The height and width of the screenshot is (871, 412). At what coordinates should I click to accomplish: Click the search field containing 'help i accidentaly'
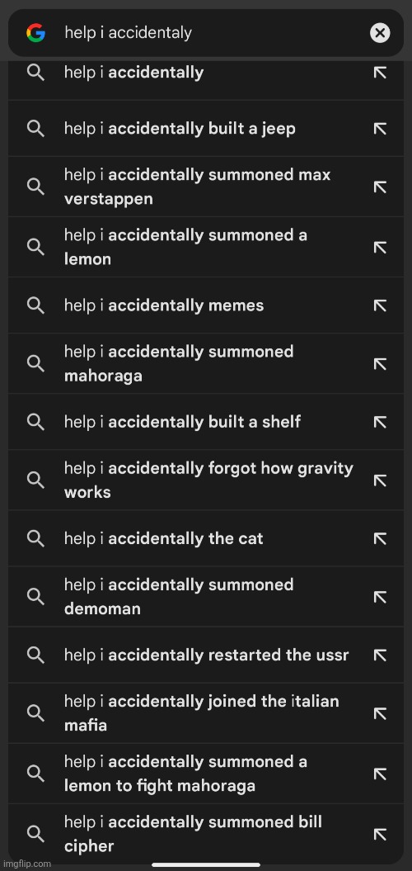click(206, 33)
